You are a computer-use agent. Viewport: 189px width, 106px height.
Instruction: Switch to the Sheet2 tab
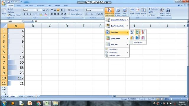[x=22, y=96]
